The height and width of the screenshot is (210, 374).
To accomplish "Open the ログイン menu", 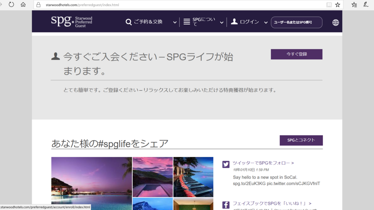I will pos(249,22).
